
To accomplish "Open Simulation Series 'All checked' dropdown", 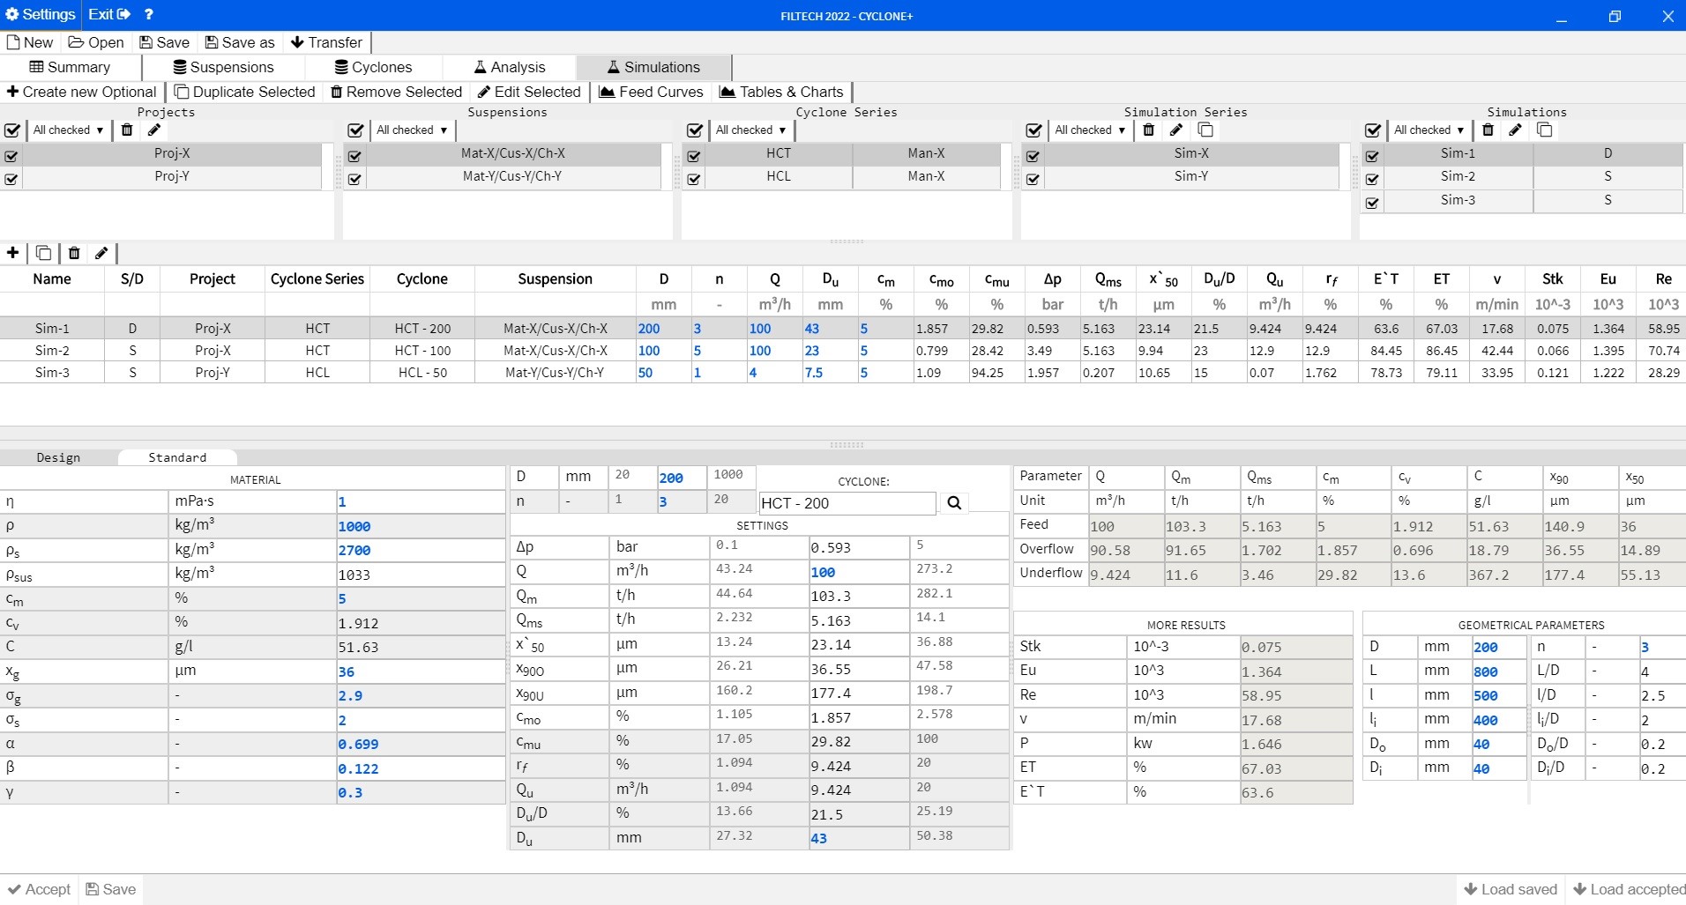I will [x=1090, y=130].
